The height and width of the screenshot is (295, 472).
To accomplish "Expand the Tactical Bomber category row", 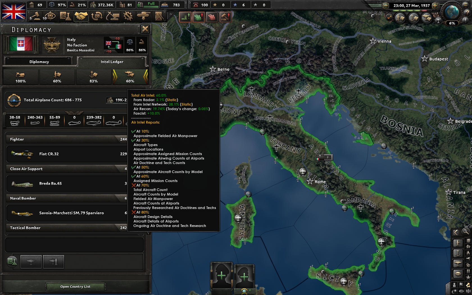I will tap(67, 228).
